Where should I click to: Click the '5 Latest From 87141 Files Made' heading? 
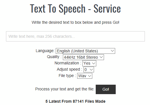tap(75, 101)
